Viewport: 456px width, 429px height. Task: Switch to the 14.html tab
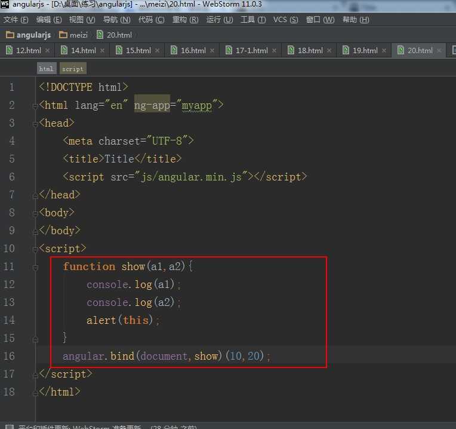(84, 50)
